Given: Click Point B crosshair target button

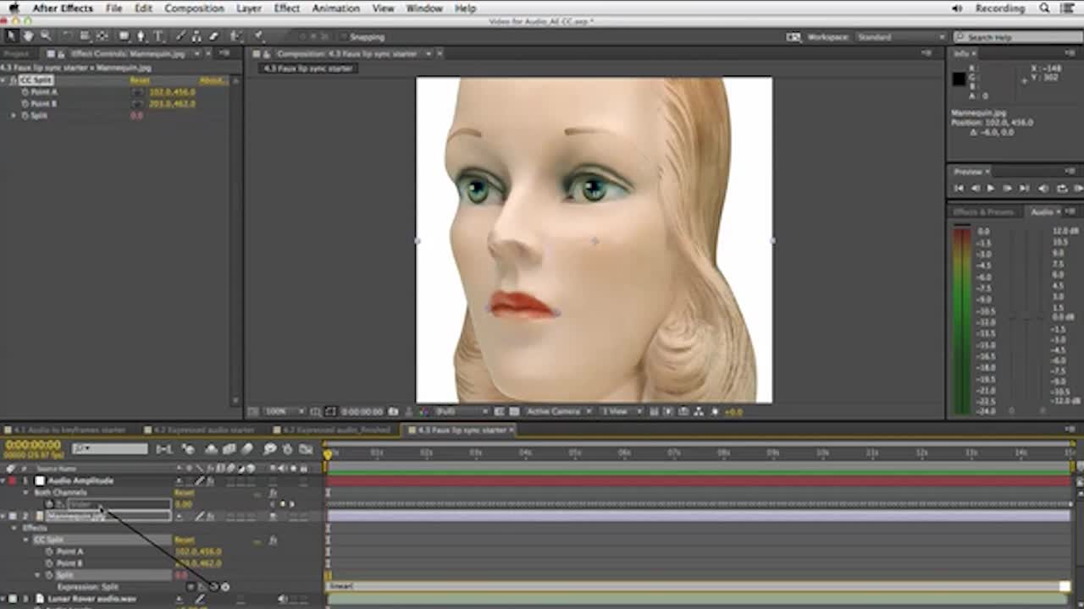Looking at the screenshot, I should pyautogui.click(x=138, y=103).
